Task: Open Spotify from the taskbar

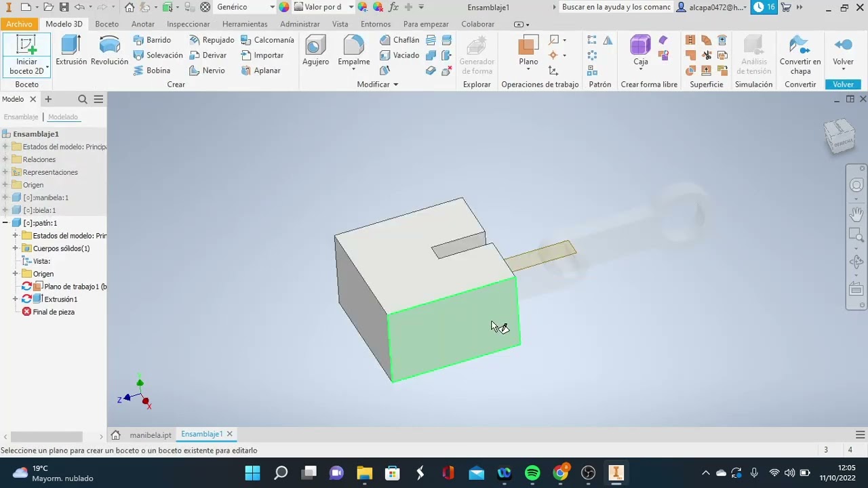Action: [532, 472]
